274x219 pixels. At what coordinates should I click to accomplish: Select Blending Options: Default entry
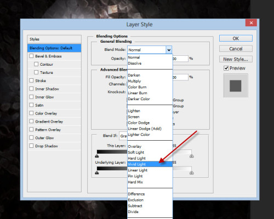point(54,48)
